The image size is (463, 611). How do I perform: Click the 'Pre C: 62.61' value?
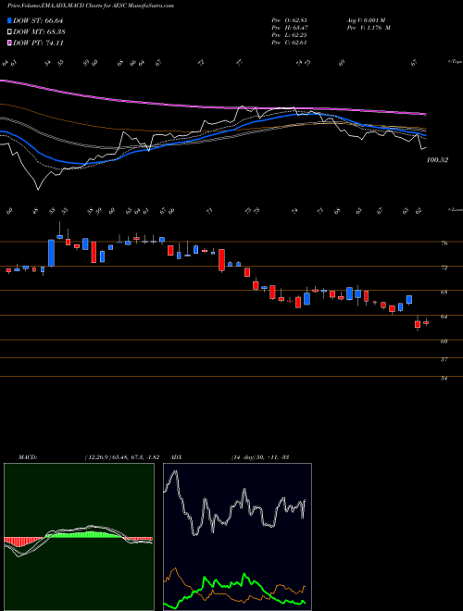290,43
